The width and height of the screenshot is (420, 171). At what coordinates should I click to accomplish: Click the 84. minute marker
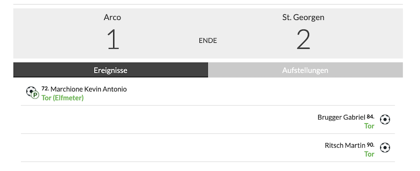(370, 116)
